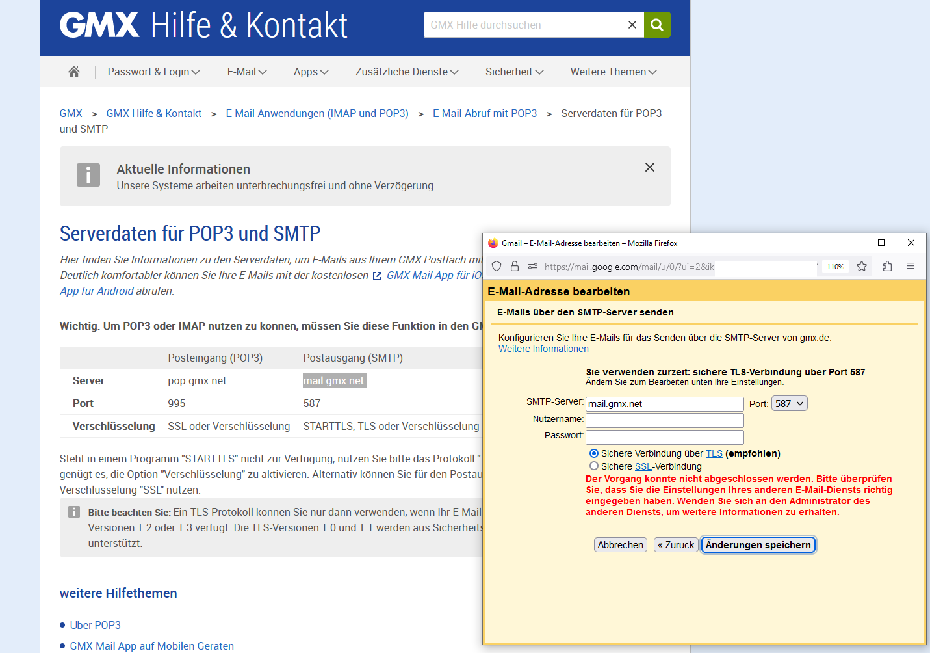930x653 pixels.
Task: Open E-Mail-Abruf mit POP3 breadcrumb
Action: [485, 113]
